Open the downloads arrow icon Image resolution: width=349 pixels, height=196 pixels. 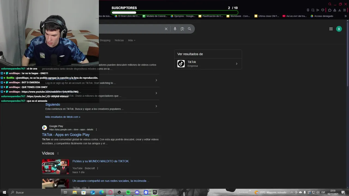pos(339,10)
